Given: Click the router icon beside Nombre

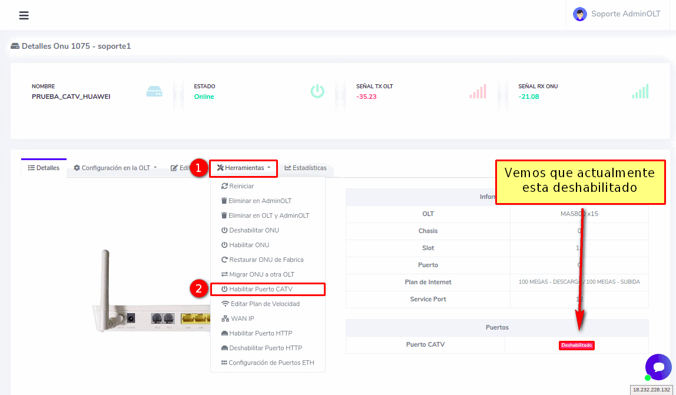Looking at the screenshot, I should coord(154,91).
